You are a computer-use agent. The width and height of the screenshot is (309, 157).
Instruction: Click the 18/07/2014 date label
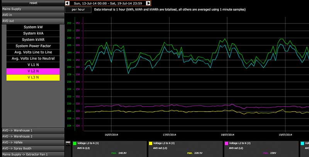coord(228,135)
